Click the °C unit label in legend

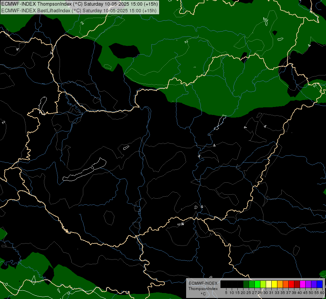(x=203, y=294)
